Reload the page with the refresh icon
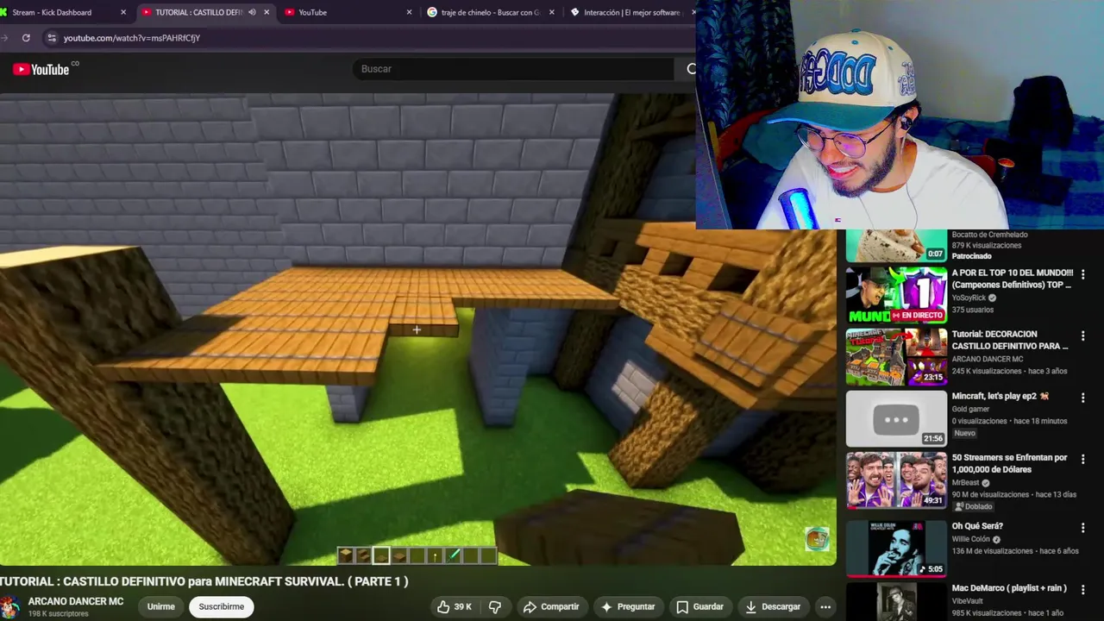The width and height of the screenshot is (1104, 621). [26, 38]
